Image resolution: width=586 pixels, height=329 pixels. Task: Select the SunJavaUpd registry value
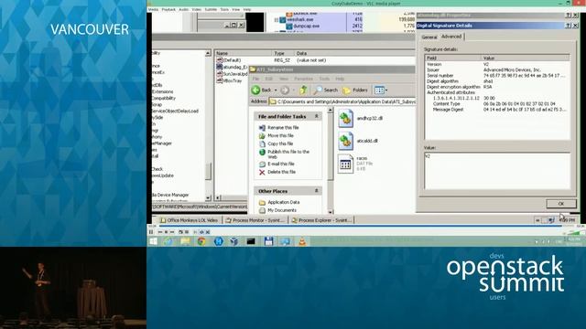tap(232, 74)
